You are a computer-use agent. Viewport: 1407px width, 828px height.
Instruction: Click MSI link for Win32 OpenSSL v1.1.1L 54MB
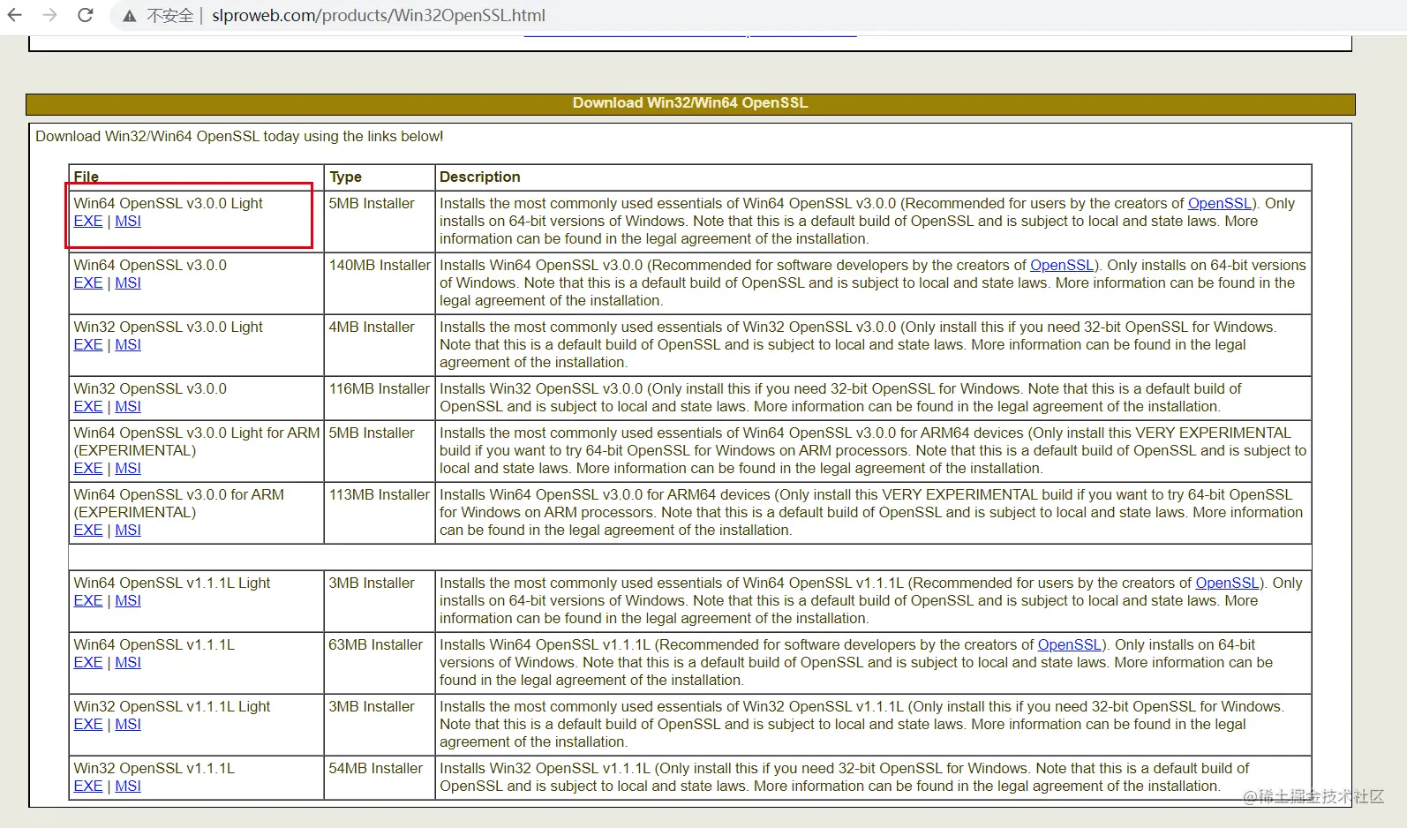point(128,786)
